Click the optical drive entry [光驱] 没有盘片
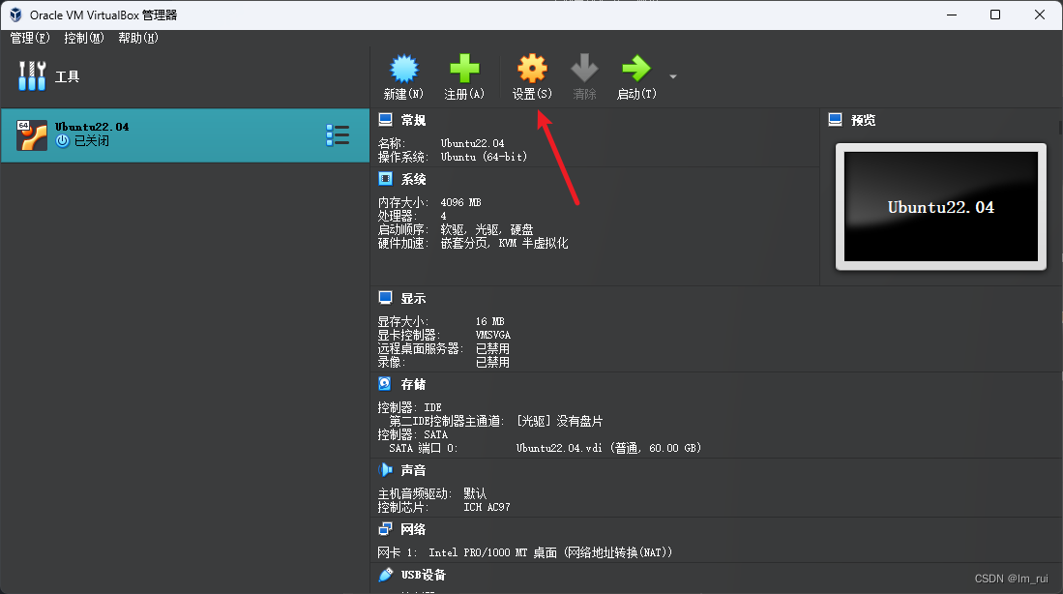The height and width of the screenshot is (594, 1063). [x=559, y=421]
